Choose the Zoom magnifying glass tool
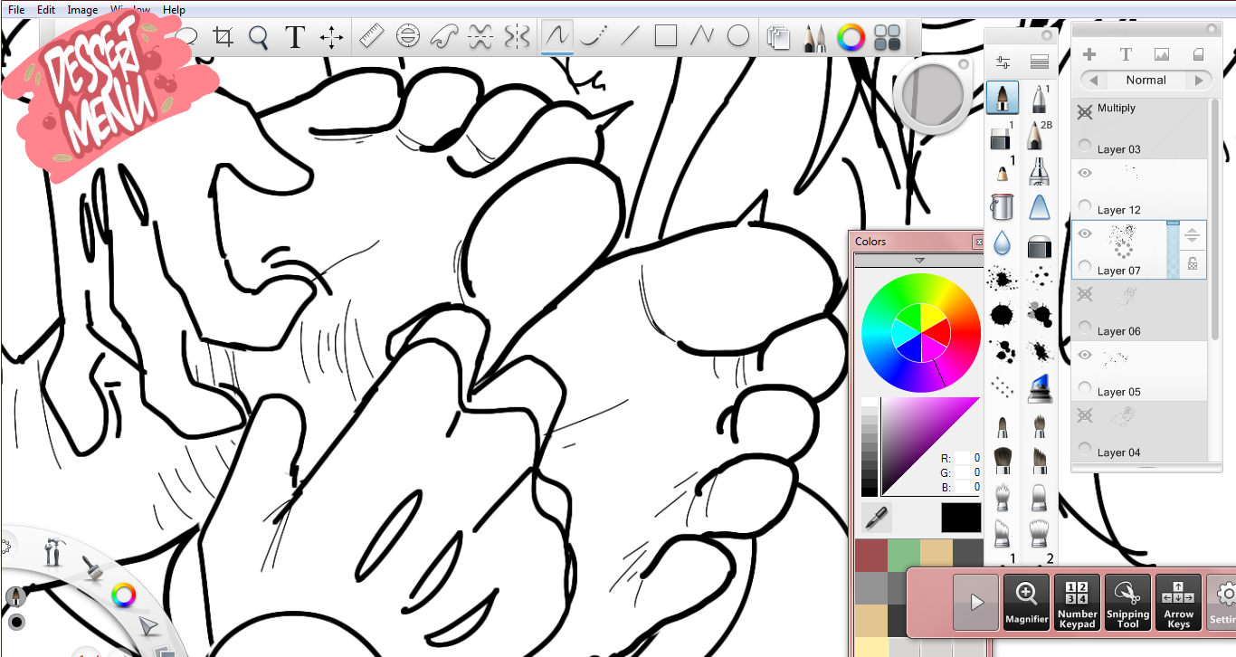This screenshot has width=1236, height=657. (259, 37)
